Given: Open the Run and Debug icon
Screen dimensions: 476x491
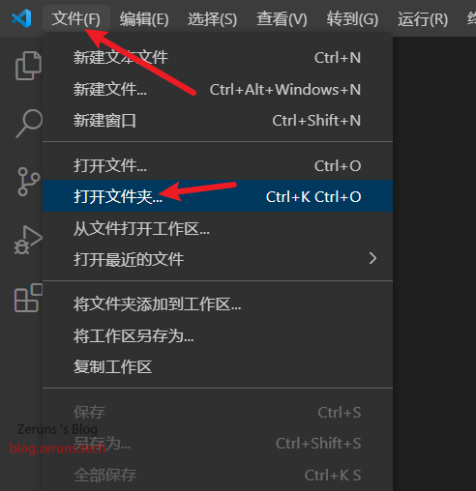Looking at the screenshot, I should [x=28, y=240].
